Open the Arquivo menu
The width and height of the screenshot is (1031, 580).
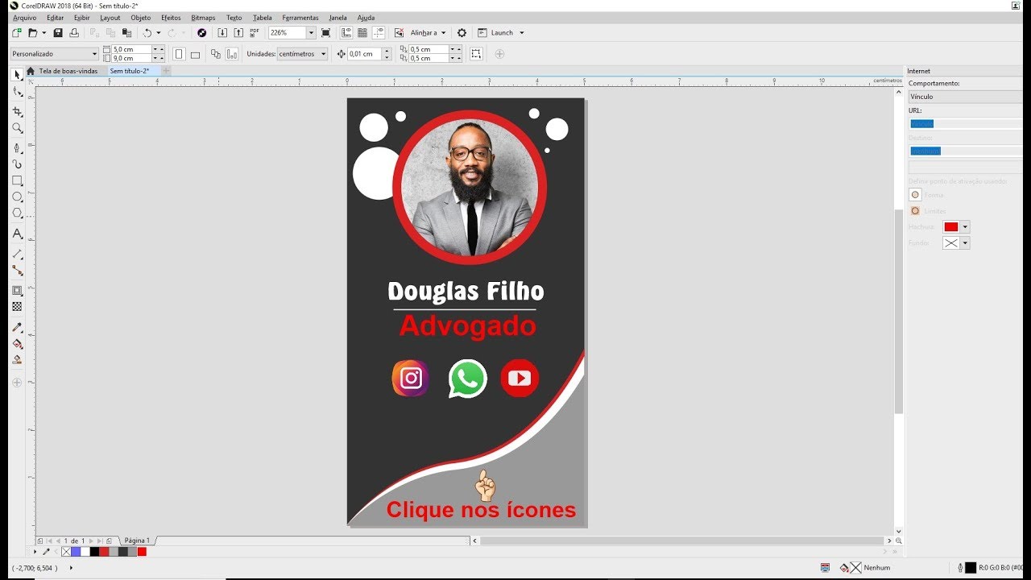(x=24, y=18)
